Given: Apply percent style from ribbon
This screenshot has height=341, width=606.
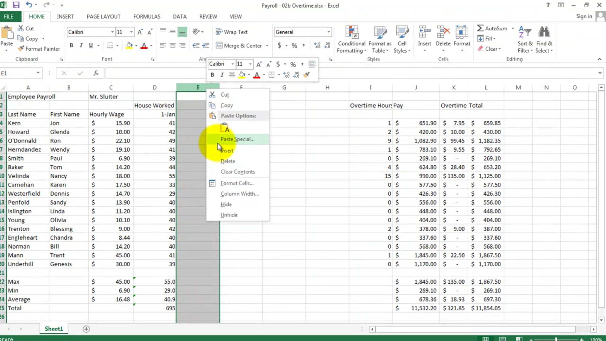Looking at the screenshot, I should (294, 45).
